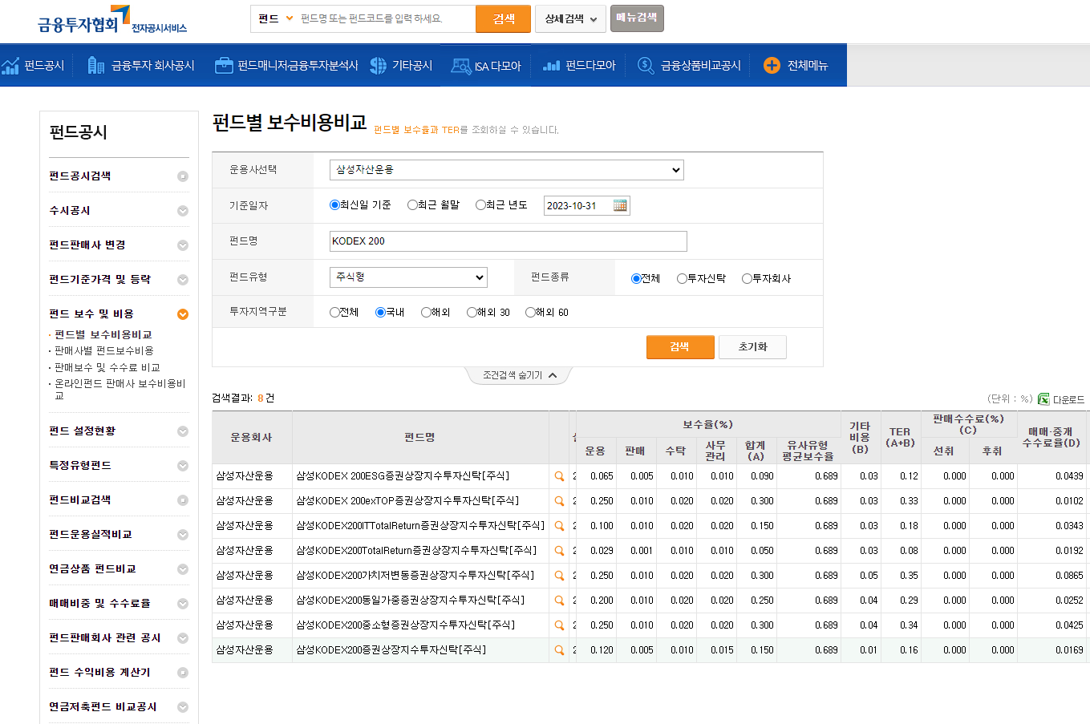Open 판매보수 및 수수료 비교 submenu item

[107, 368]
